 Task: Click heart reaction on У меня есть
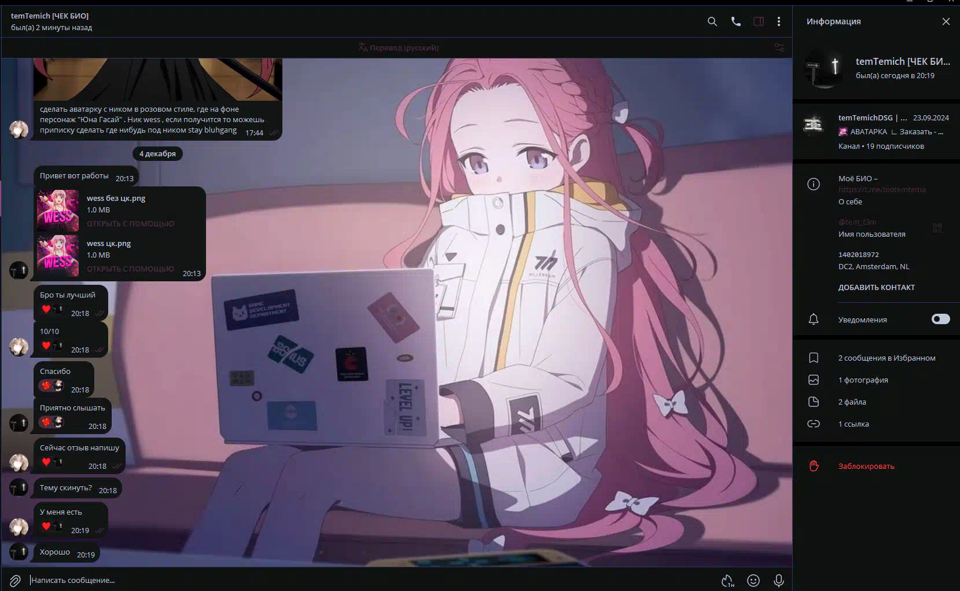(x=52, y=527)
